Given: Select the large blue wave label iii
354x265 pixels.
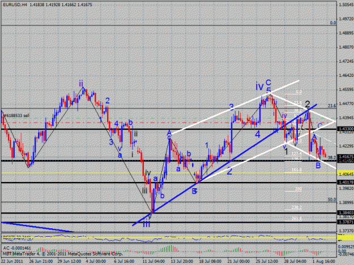Looking at the screenshot, I should click(147, 224).
